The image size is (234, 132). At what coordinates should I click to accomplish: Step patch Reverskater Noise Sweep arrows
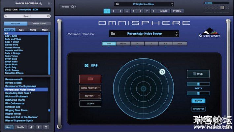pyautogui.click(x=177, y=34)
